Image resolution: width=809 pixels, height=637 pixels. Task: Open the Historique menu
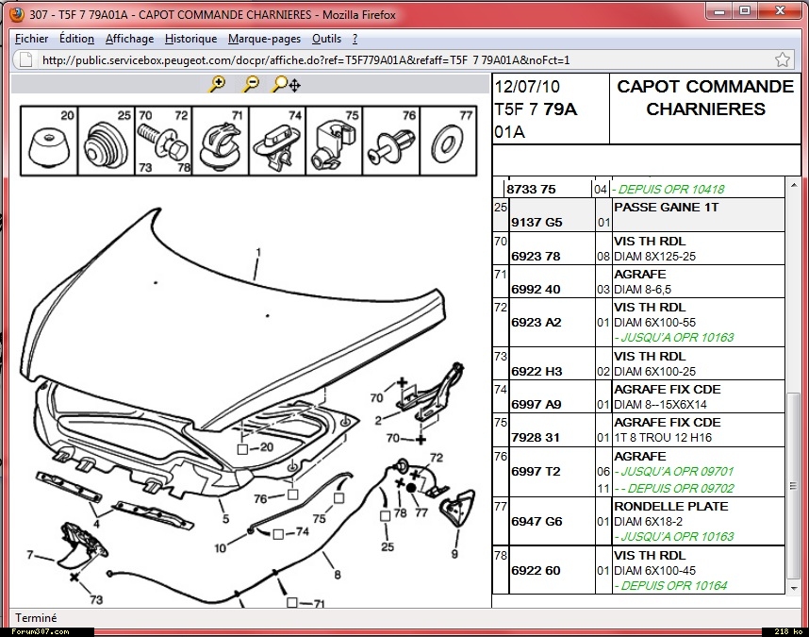190,39
